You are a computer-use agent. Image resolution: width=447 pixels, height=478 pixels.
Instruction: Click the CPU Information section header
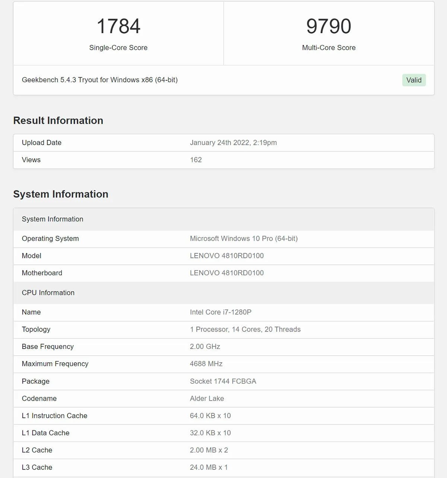224,293
